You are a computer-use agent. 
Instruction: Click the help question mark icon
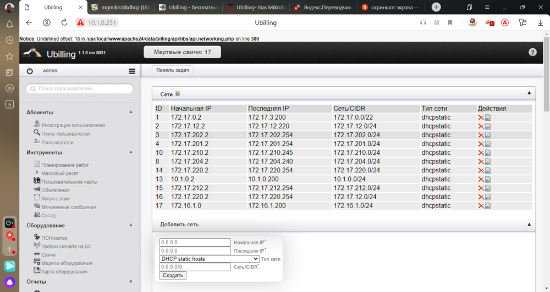point(532,52)
